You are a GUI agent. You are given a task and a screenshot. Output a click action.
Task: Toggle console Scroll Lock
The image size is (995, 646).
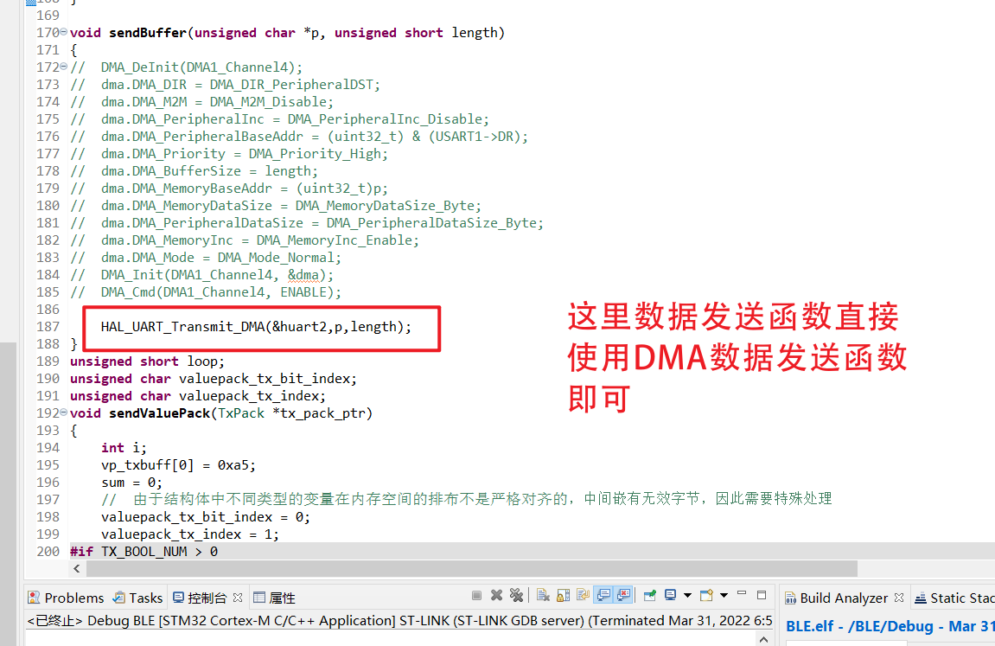[563, 595]
